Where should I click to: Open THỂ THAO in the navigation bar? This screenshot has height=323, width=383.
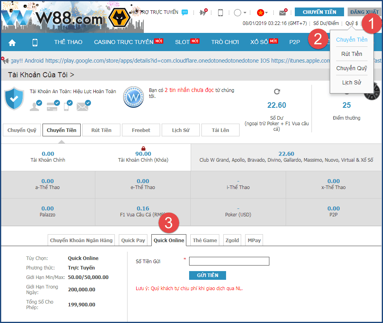coord(68,42)
